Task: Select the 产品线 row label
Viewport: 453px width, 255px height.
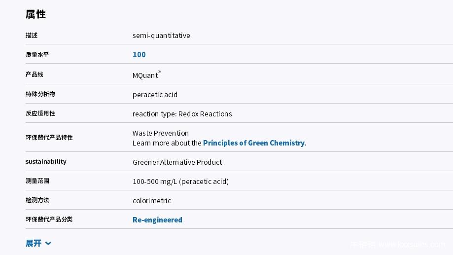Action: tap(34, 74)
